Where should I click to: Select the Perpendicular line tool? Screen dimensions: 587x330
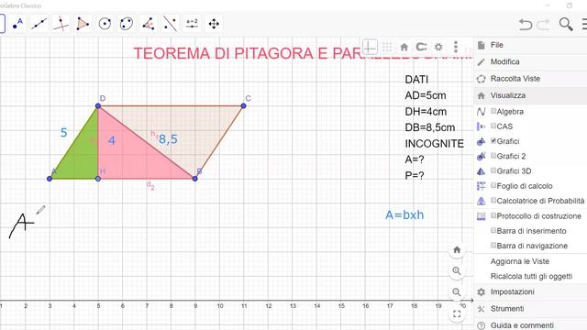pyautogui.click(x=61, y=24)
